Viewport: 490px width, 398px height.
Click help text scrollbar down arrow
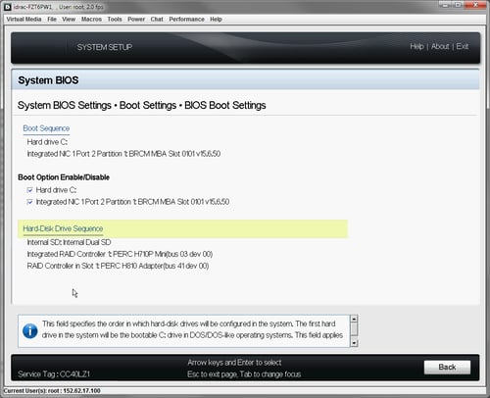(x=354, y=343)
